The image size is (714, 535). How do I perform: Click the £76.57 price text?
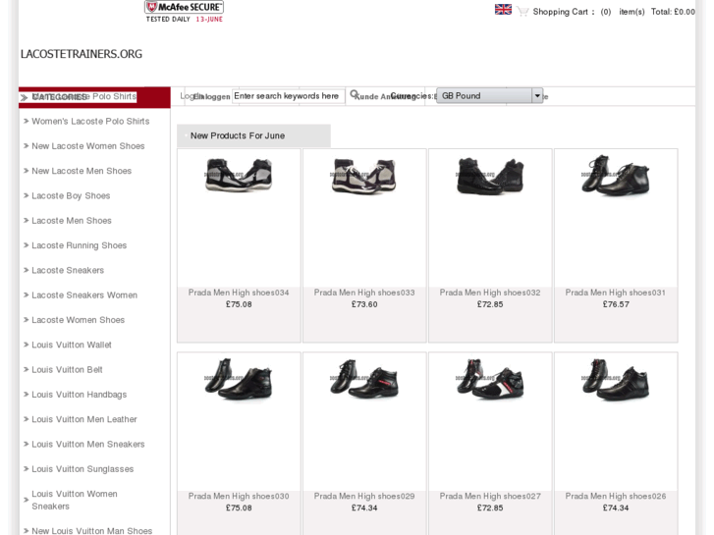616,304
